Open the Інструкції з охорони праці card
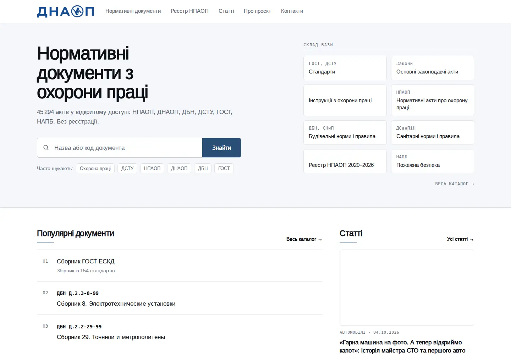Image resolution: width=511 pixels, height=355 pixels. (345, 100)
